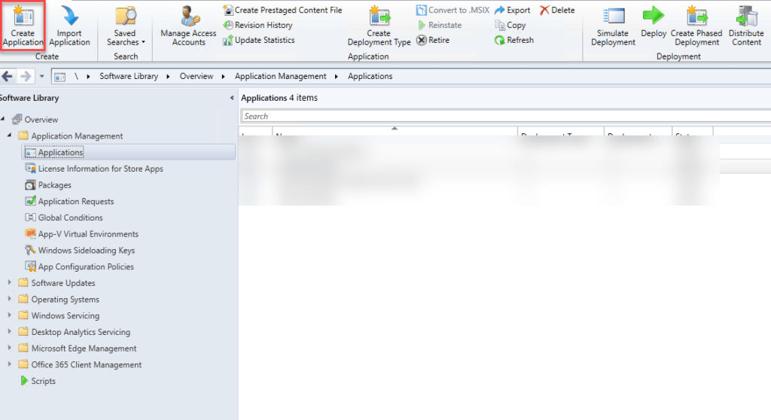Click the Create Deployment Type icon
Image resolution: width=771 pixels, height=420 pixels.
click(x=379, y=17)
